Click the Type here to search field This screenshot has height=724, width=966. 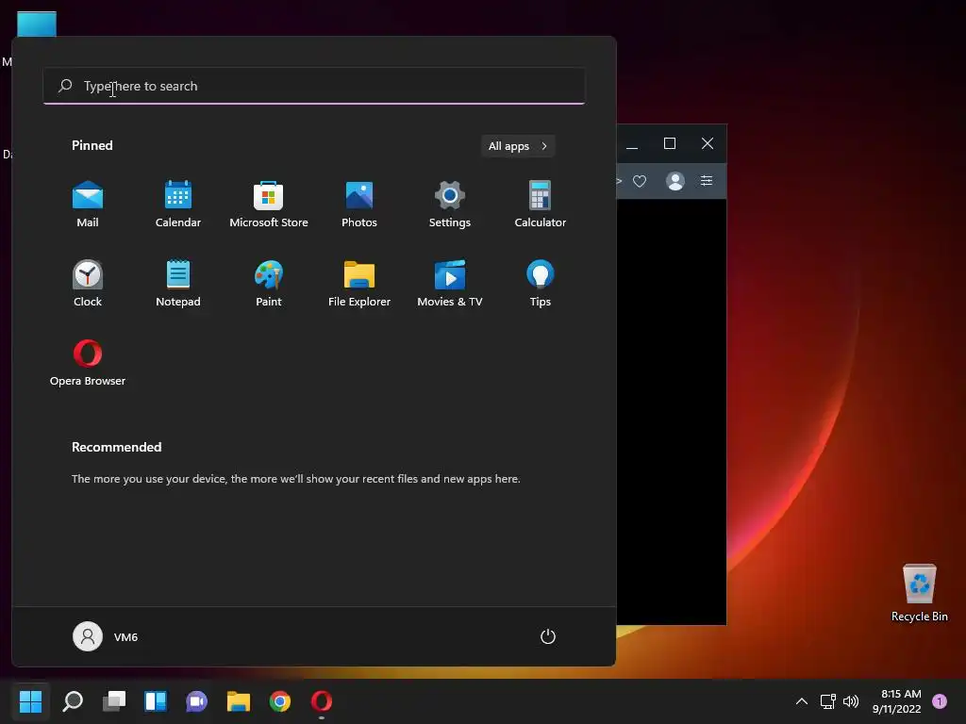click(314, 86)
